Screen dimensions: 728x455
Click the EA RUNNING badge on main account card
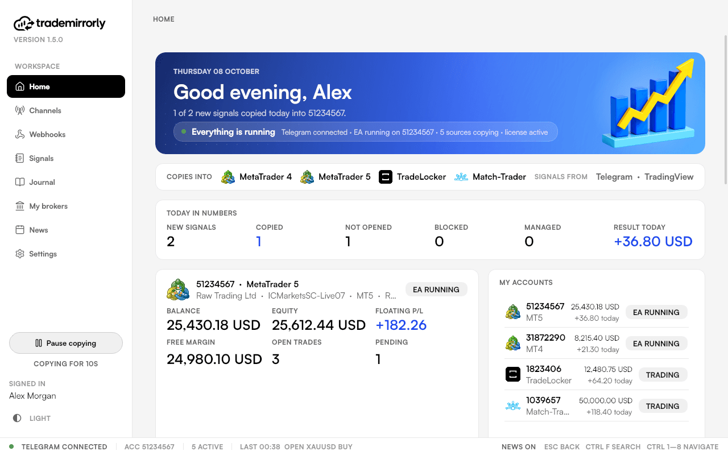click(436, 289)
